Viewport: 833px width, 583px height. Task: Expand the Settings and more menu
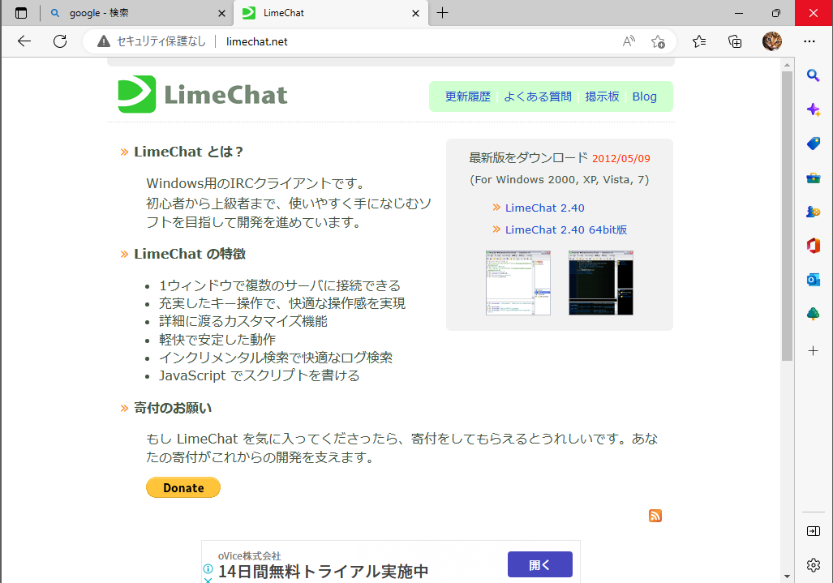(x=809, y=41)
